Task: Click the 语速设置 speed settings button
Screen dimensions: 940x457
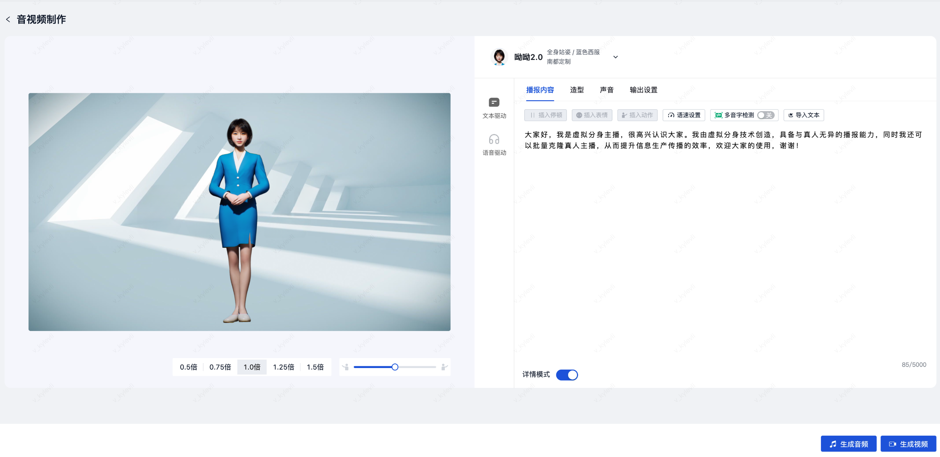Action: (x=684, y=115)
